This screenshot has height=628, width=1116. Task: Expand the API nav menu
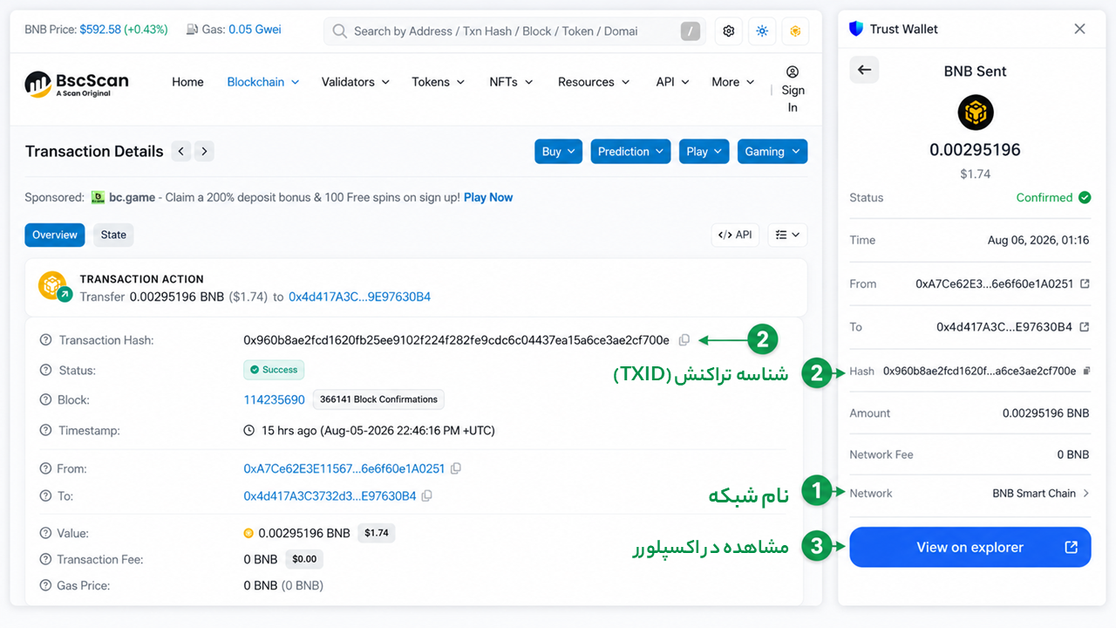click(x=672, y=82)
